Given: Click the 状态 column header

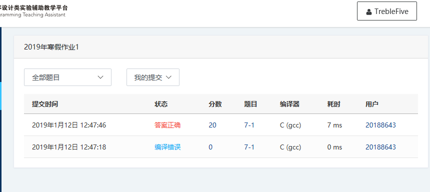Looking at the screenshot, I should click(x=161, y=104).
